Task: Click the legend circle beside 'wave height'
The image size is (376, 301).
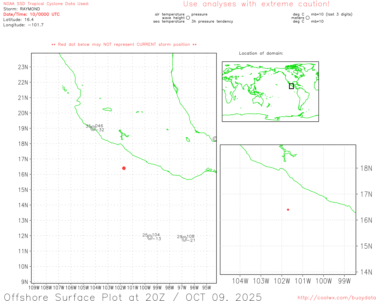Action: tap(188, 18)
